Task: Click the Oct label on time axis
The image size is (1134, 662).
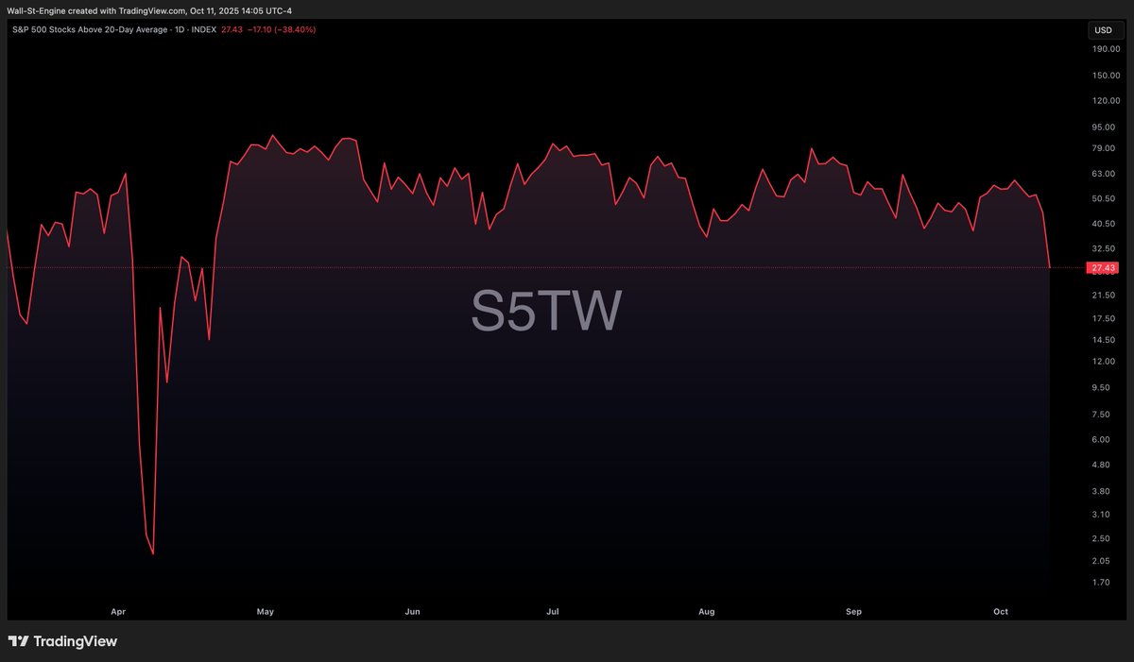Action: click(1001, 612)
